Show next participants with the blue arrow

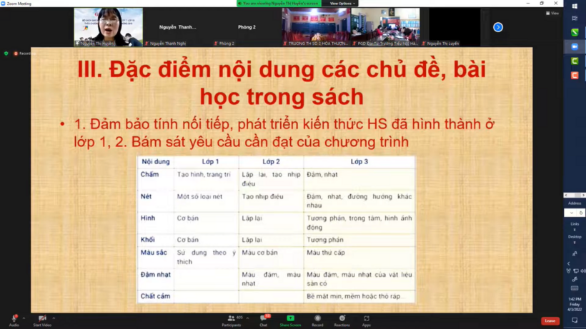click(x=498, y=27)
